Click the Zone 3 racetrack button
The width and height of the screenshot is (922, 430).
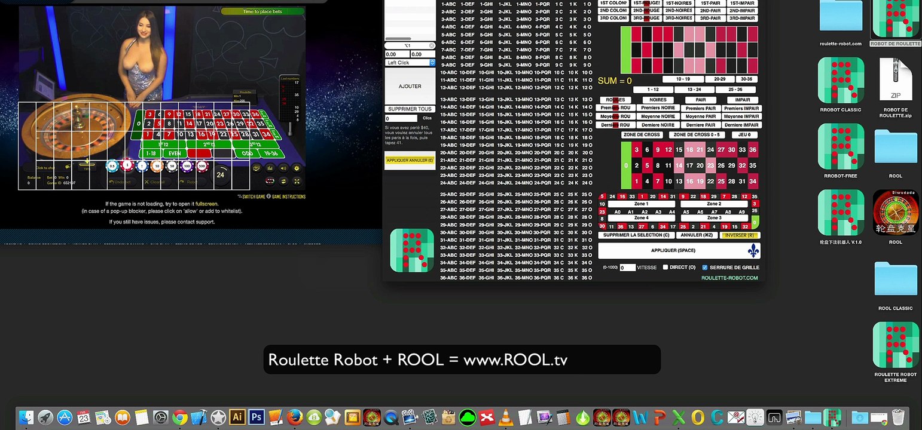click(713, 218)
